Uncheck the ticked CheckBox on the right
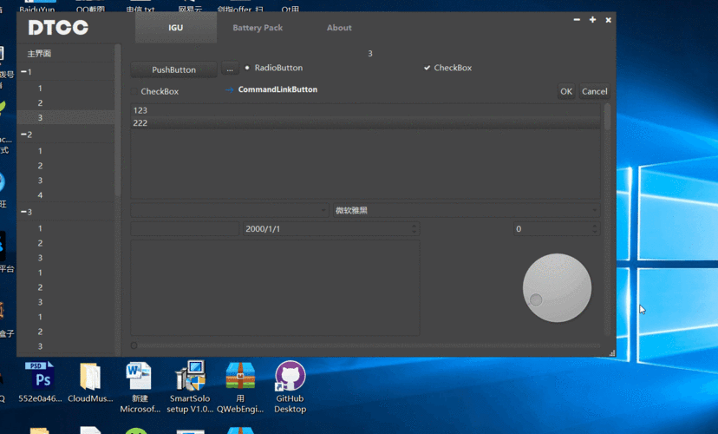This screenshot has width=718, height=434. click(x=447, y=68)
